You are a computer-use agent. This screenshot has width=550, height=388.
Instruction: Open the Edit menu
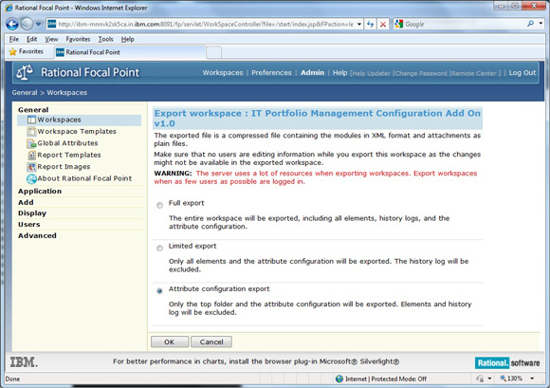tap(31, 39)
